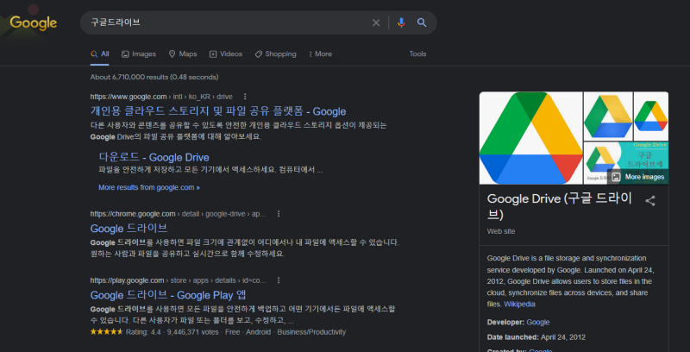Open the top-right small Drive logo thumbnail
The image size is (690, 352).
click(x=651, y=116)
